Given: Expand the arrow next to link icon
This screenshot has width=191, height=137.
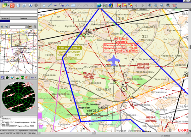Looking at the screenshot, I should (x=36, y=78).
